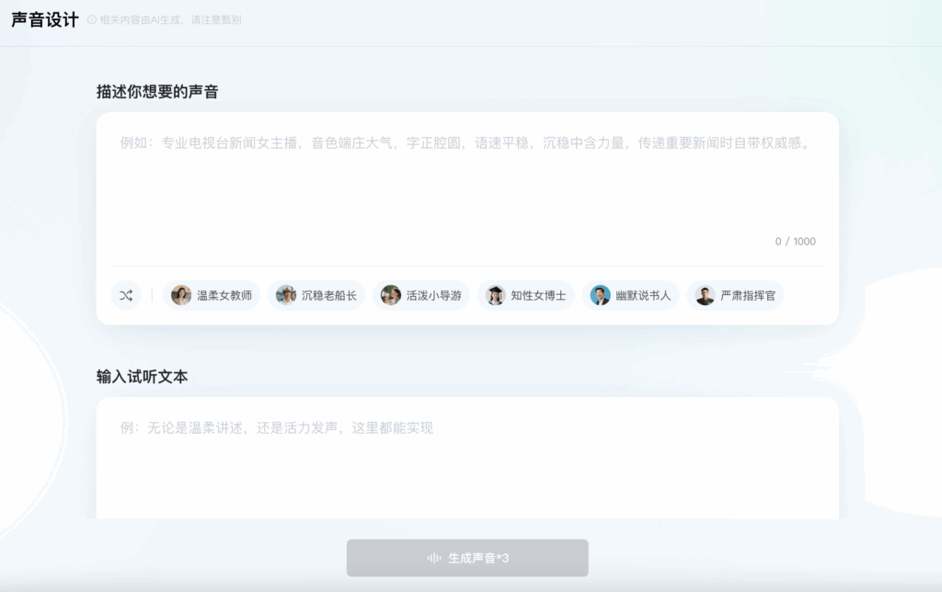942x592 pixels.
Task: Click the 0 / 1000 character counter
Action: pyautogui.click(x=795, y=242)
